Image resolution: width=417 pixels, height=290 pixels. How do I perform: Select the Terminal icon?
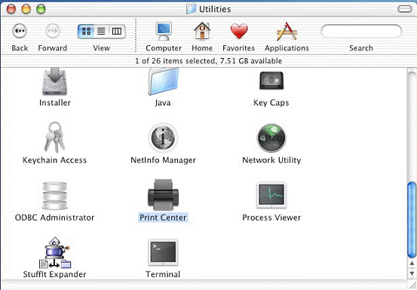163,252
